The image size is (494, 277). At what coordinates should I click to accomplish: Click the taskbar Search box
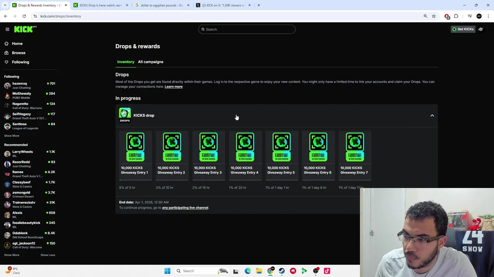(x=203, y=271)
